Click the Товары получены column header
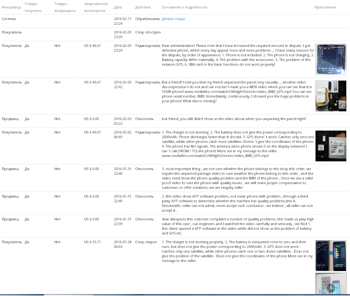 click(33, 7)
